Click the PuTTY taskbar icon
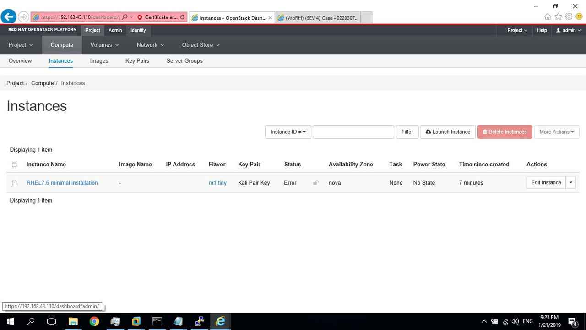The height and width of the screenshot is (330, 586). [x=199, y=321]
